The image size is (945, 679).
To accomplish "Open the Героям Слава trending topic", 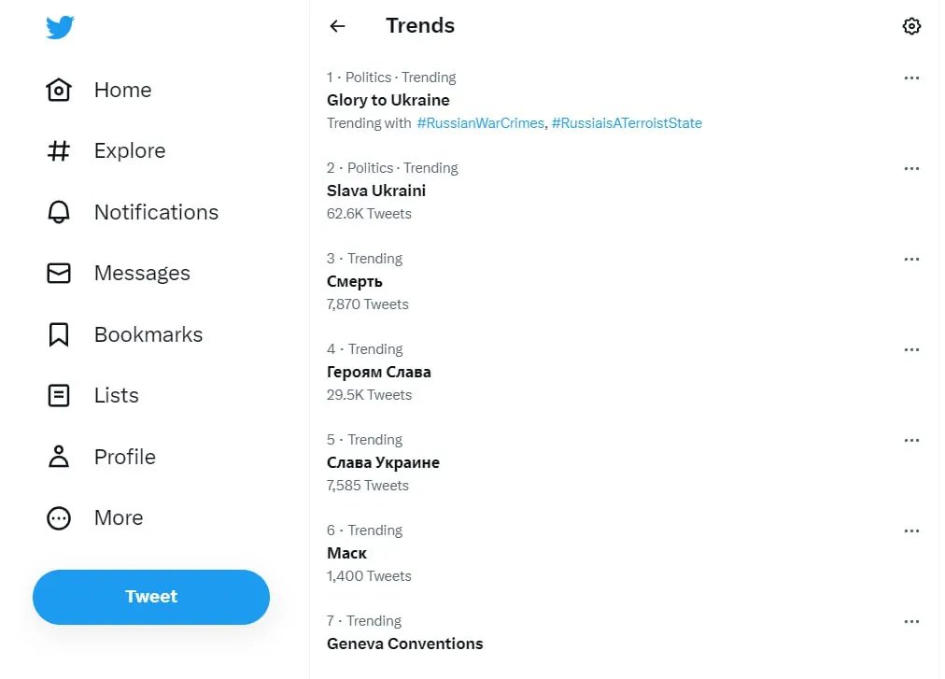I will point(379,372).
